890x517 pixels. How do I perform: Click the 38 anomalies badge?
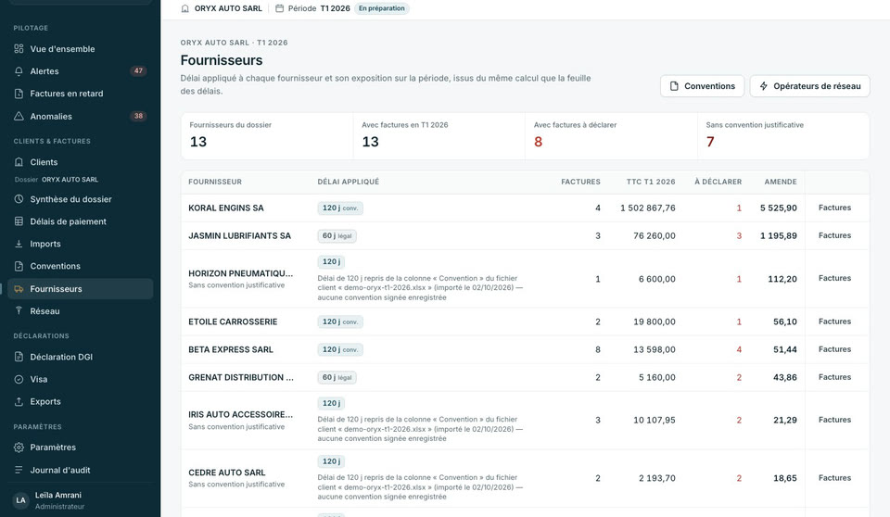click(x=138, y=117)
